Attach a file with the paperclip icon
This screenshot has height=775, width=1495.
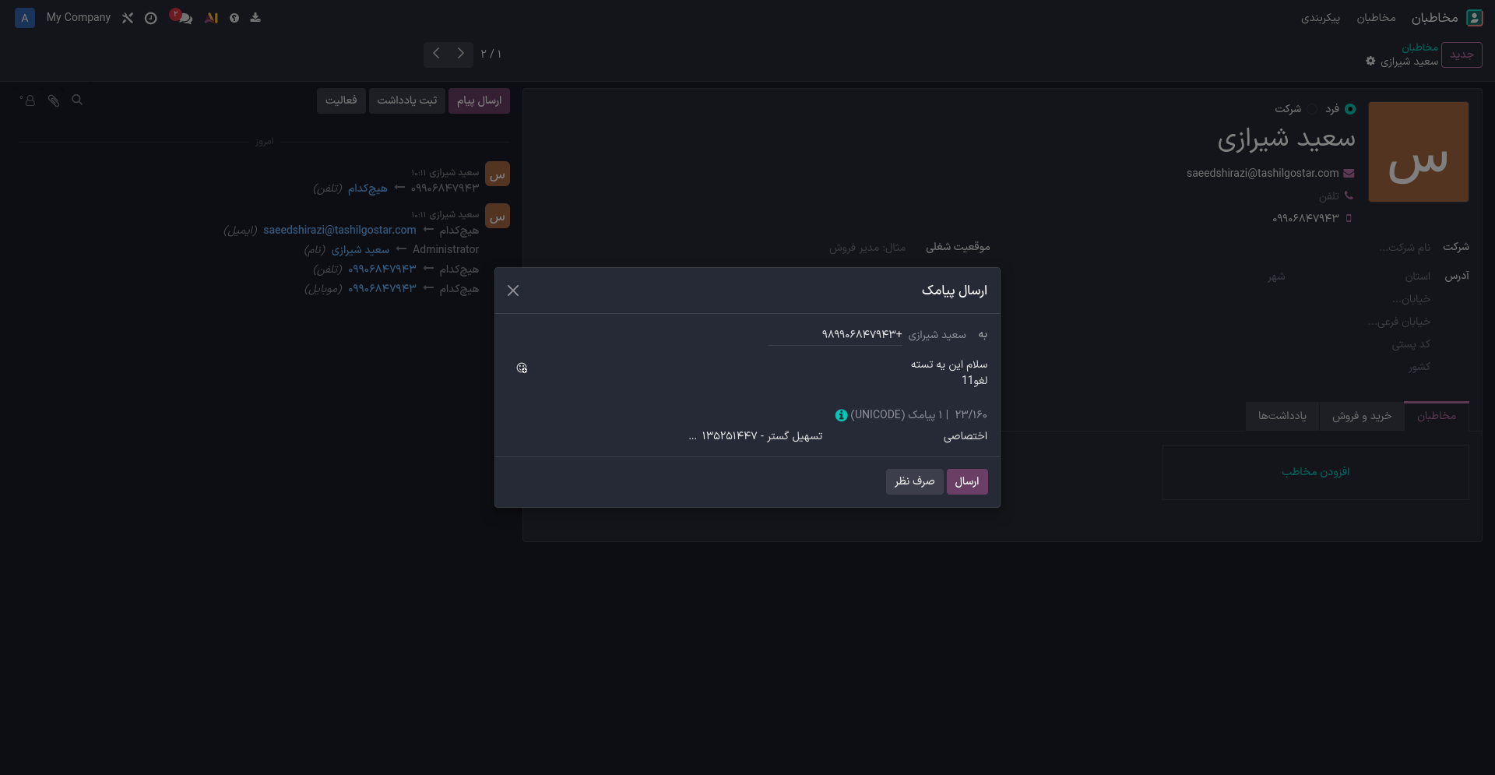tap(53, 100)
